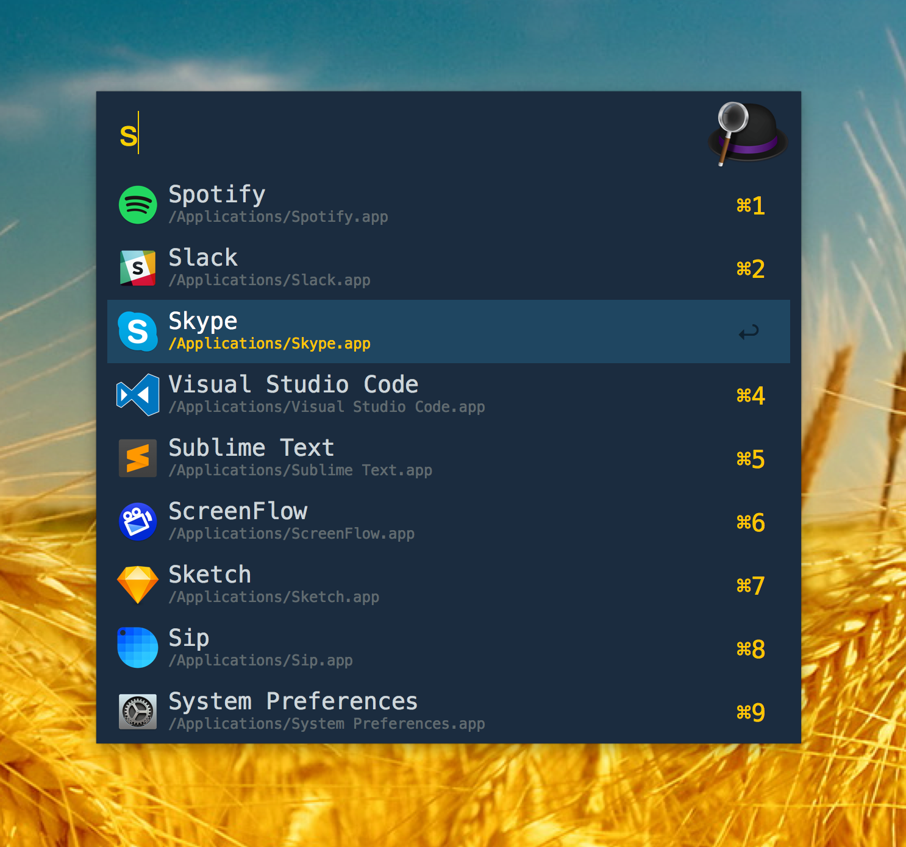This screenshot has height=847, width=906.
Task: Click the /Applications/Spotify.app path
Action: pyautogui.click(x=278, y=217)
